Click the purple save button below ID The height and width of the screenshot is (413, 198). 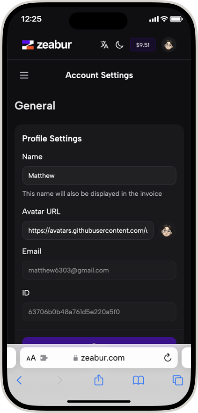pos(99,340)
